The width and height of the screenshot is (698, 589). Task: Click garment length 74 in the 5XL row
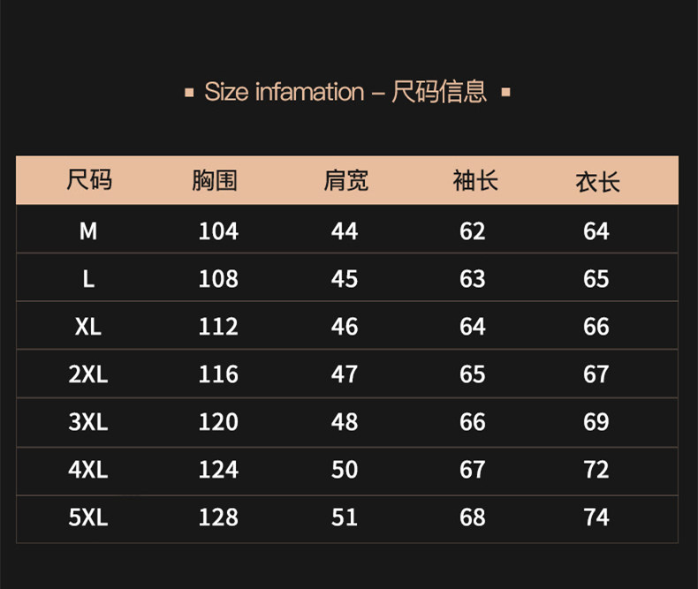(x=596, y=517)
